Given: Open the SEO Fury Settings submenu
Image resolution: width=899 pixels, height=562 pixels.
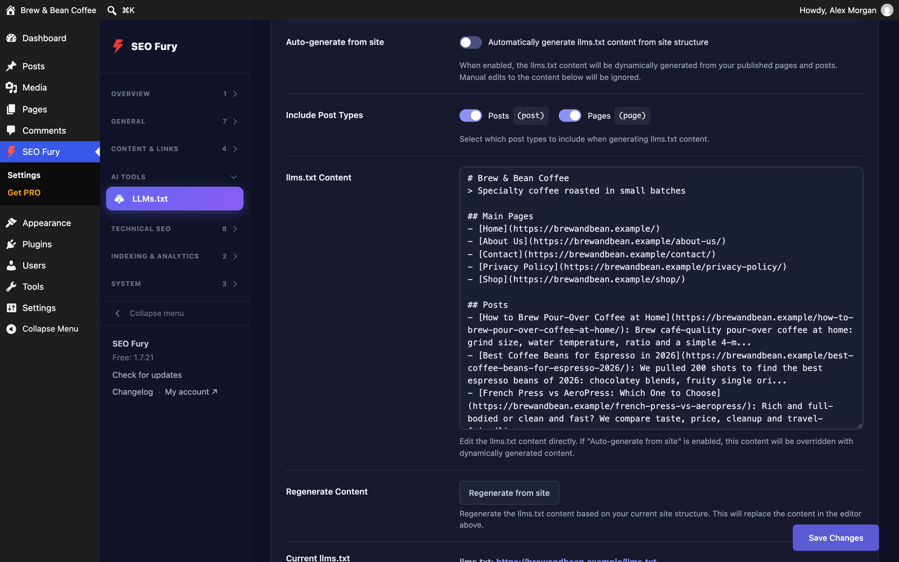Looking at the screenshot, I should tap(24, 175).
